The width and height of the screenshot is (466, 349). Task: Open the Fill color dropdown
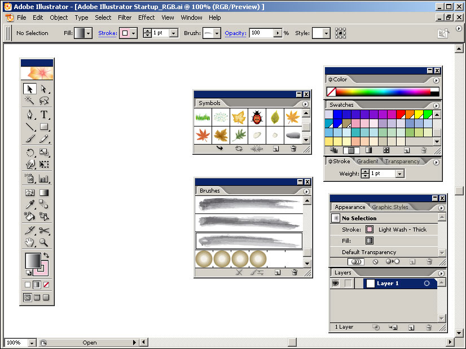(88, 33)
